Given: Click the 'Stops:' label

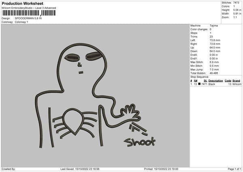Looking at the screenshot, I should point(194,33).
